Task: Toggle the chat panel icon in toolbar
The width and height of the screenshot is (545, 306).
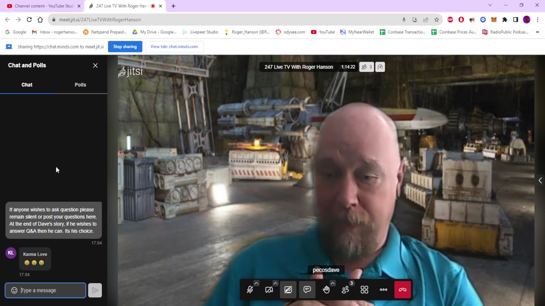Action: (x=307, y=290)
